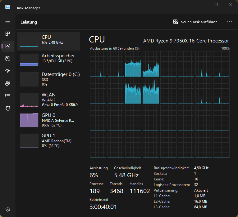
Task: Open the Startup apps page icon
Action: click(8, 71)
